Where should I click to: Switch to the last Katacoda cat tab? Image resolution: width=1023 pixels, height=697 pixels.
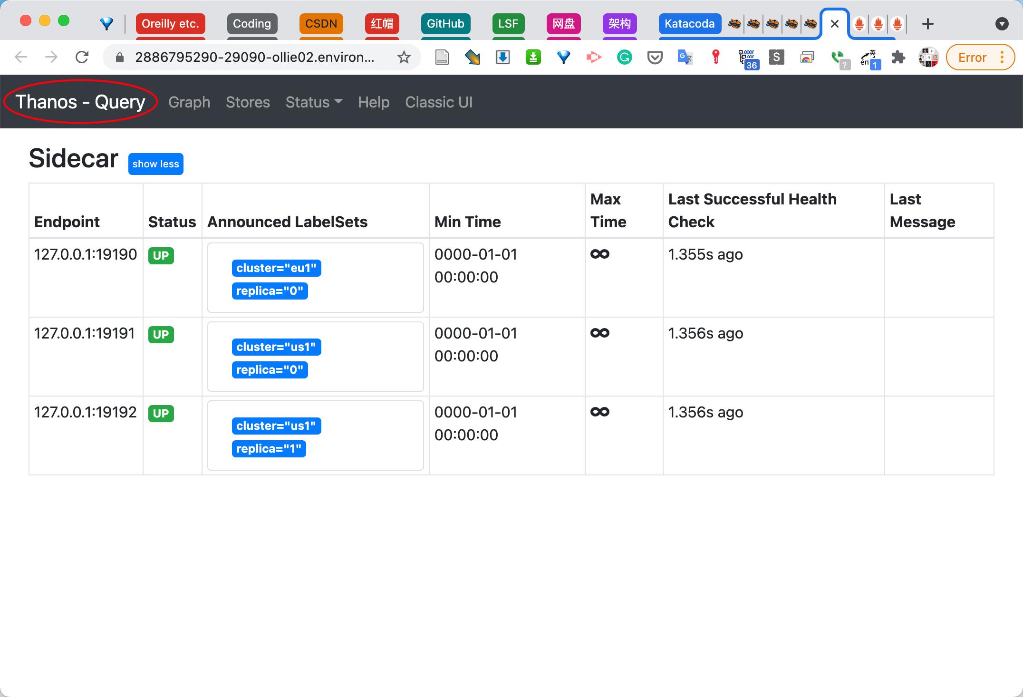pyautogui.click(x=811, y=23)
